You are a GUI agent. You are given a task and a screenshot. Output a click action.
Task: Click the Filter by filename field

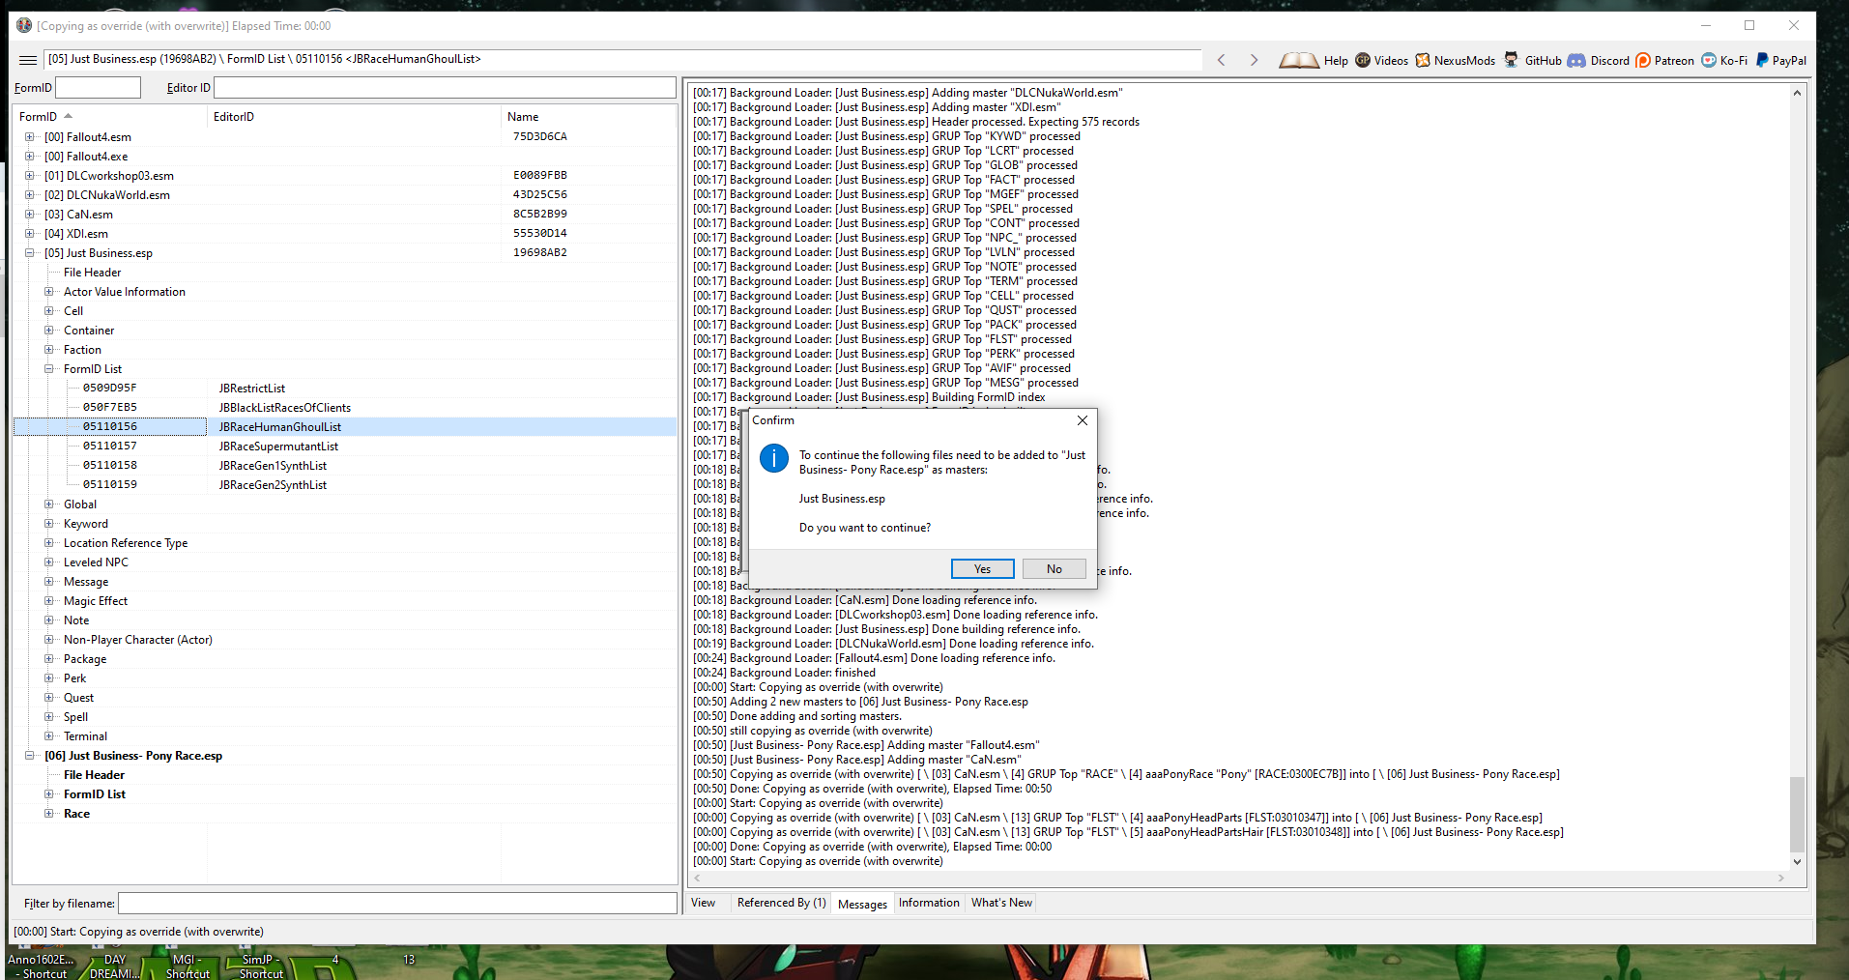pyautogui.click(x=397, y=904)
